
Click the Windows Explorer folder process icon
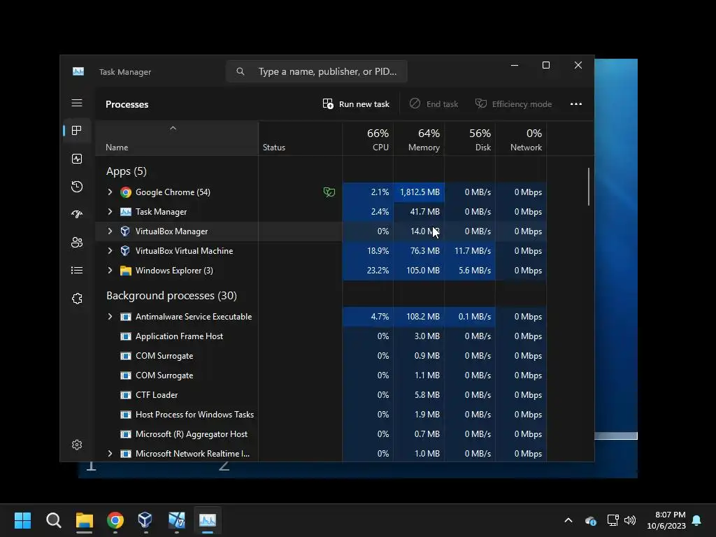coord(126,271)
